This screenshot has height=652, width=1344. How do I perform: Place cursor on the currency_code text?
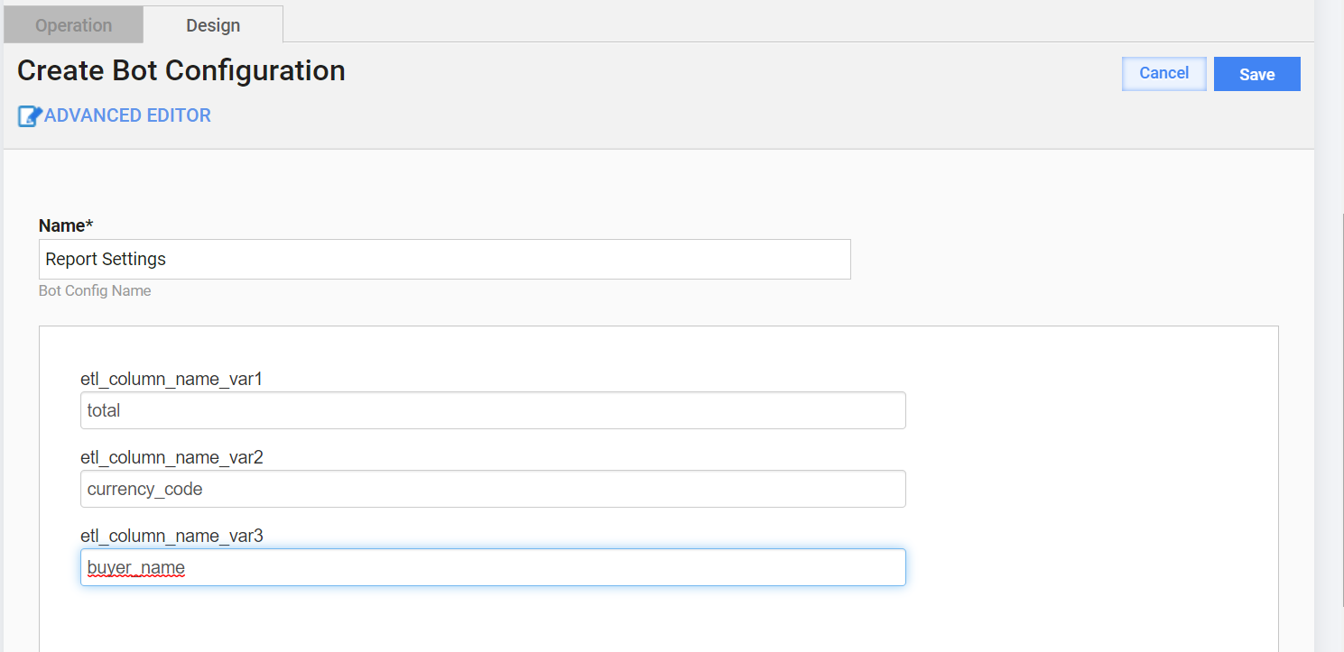click(x=144, y=490)
